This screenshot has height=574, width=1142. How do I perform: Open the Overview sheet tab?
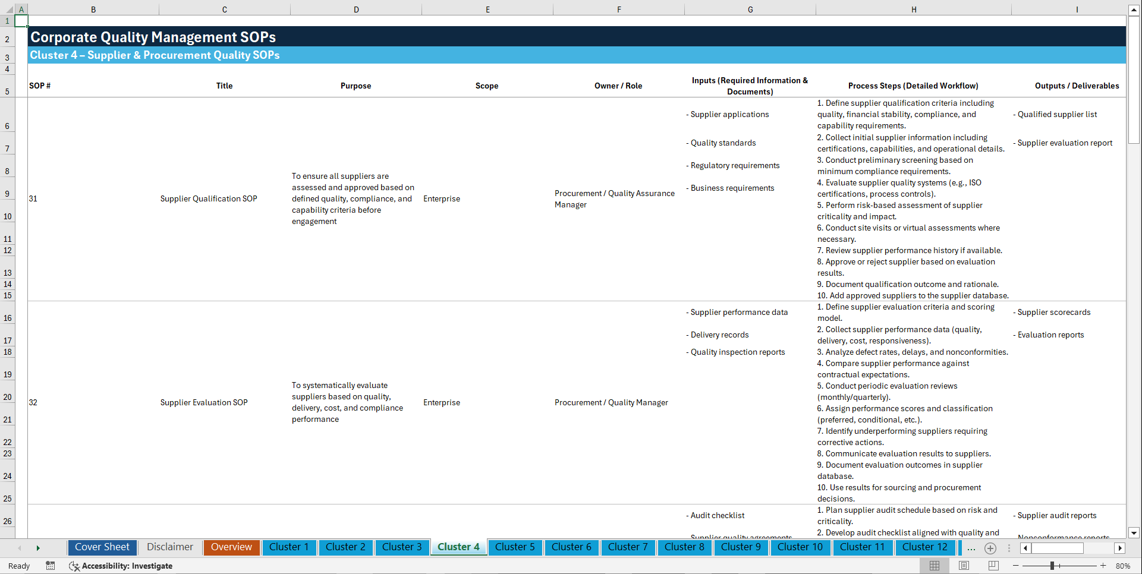tap(231, 547)
